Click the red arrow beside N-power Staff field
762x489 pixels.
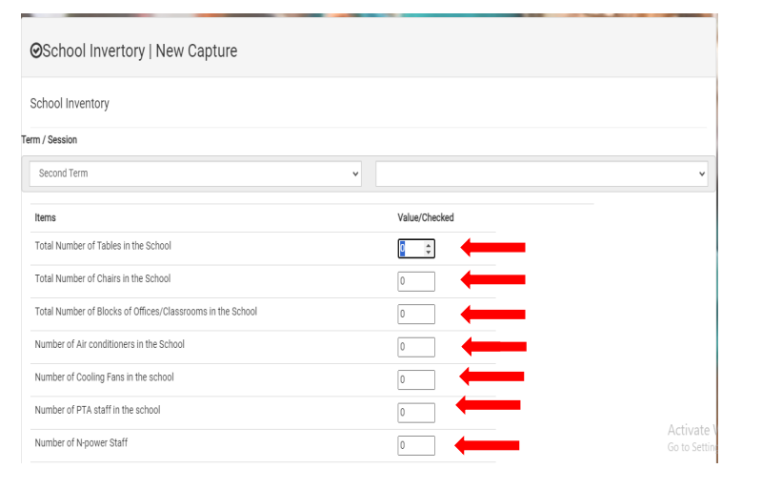(x=488, y=445)
